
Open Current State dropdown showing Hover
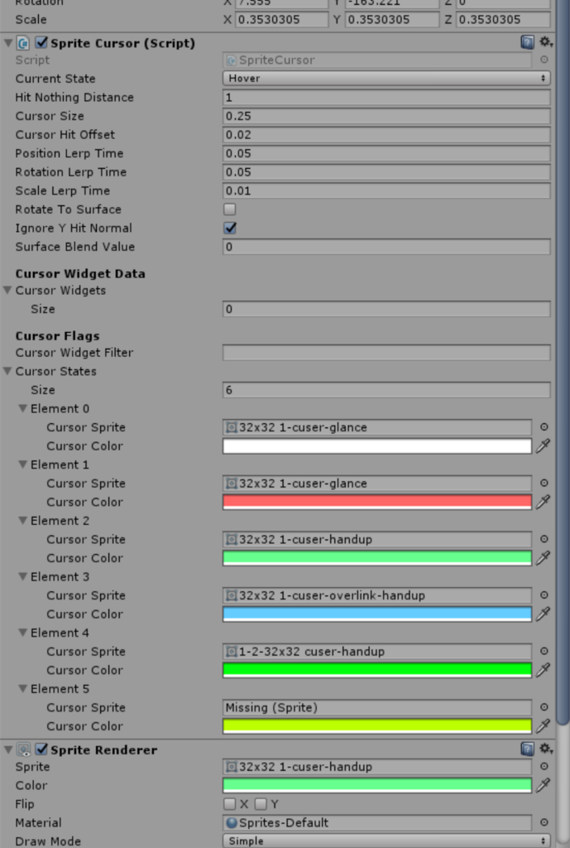click(386, 79)
